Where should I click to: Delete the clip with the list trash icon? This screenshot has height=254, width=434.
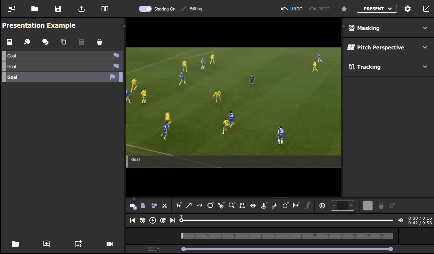(x=100, y=42)
